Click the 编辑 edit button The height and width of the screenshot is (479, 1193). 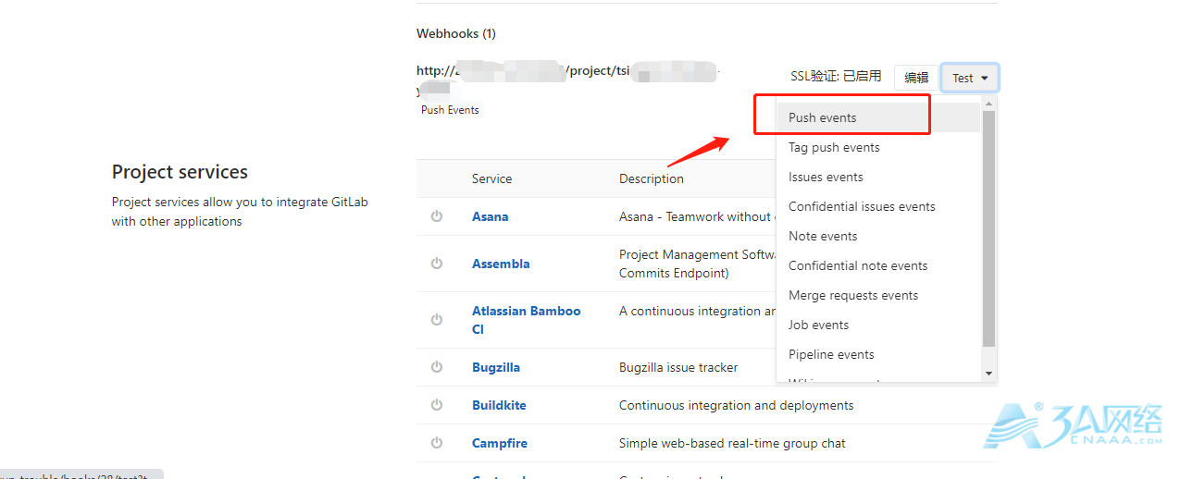(x=916, y=78)
